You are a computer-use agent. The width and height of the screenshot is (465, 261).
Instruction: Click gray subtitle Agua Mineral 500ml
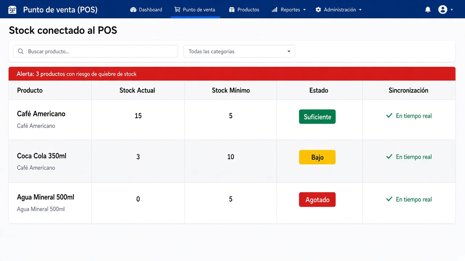(41, 209)
